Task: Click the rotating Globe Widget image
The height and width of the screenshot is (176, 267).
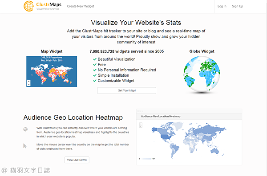Action: [x=202, y=74]
